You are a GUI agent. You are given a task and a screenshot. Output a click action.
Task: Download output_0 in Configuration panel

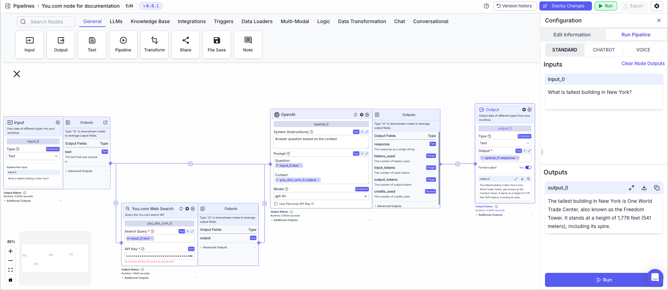pos(644,188)
